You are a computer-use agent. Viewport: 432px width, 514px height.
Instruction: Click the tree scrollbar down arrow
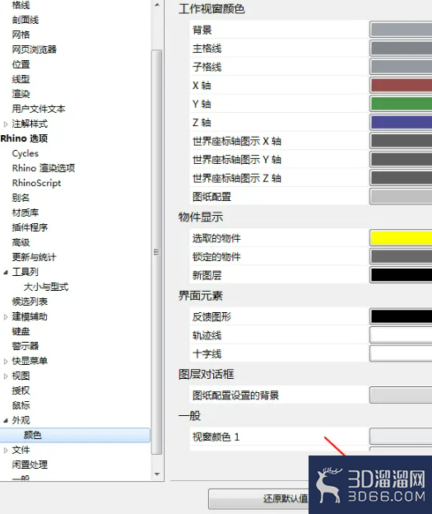(157, 474)
